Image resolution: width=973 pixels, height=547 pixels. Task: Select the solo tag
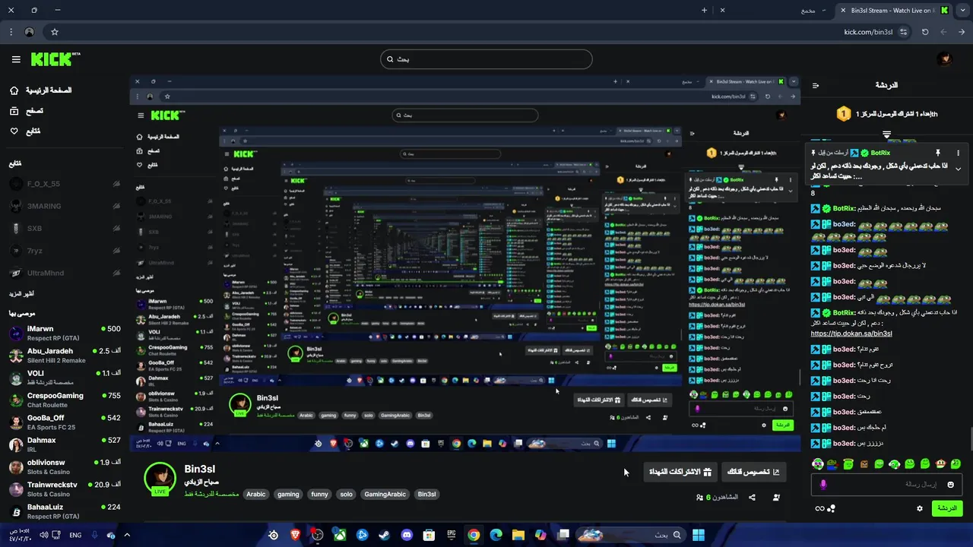346,494
